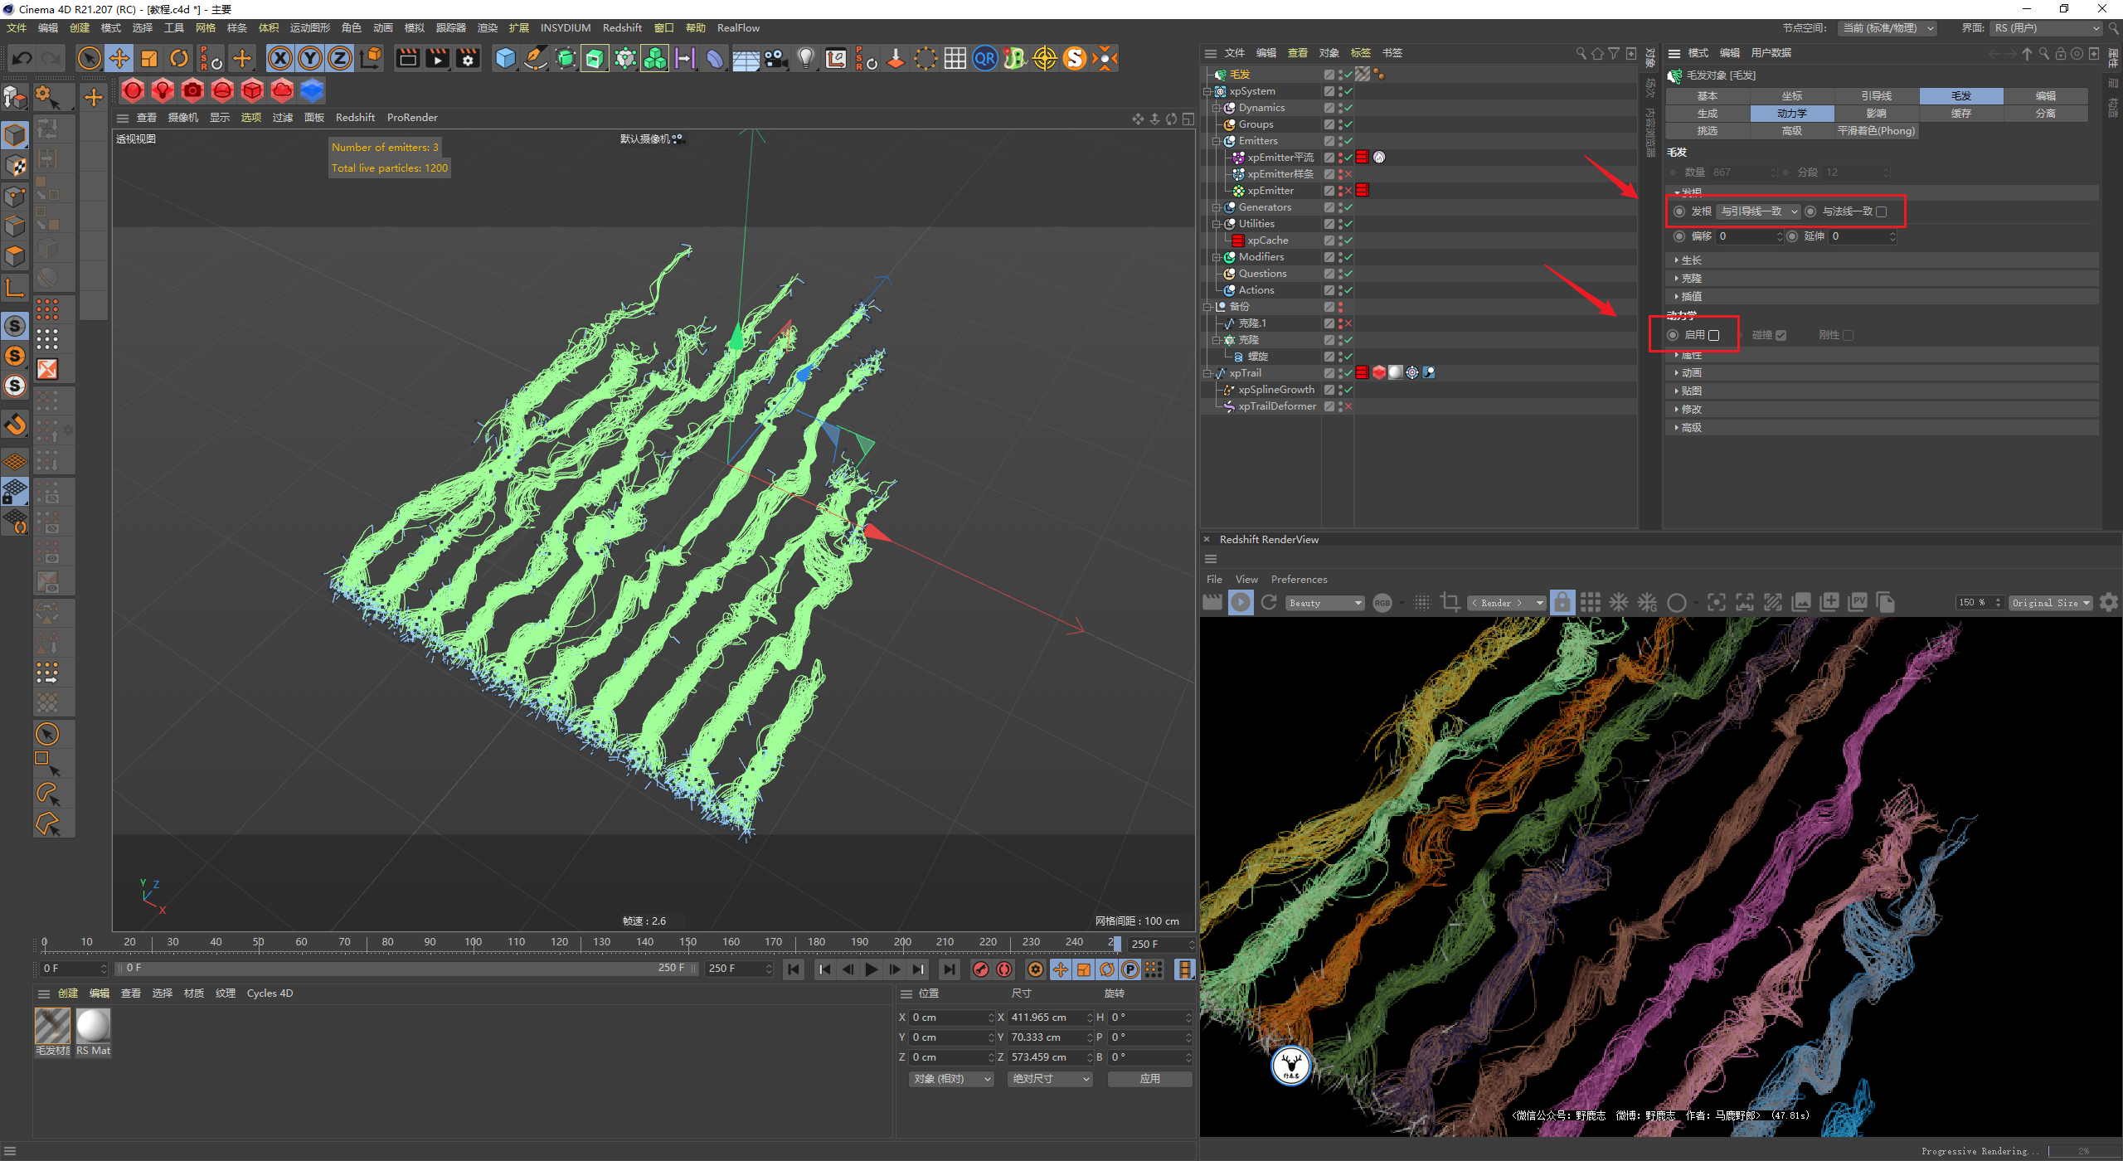Click the Light bulb object icon
The width and height of the screenshot is (2123, 1161).
[805, 58]
